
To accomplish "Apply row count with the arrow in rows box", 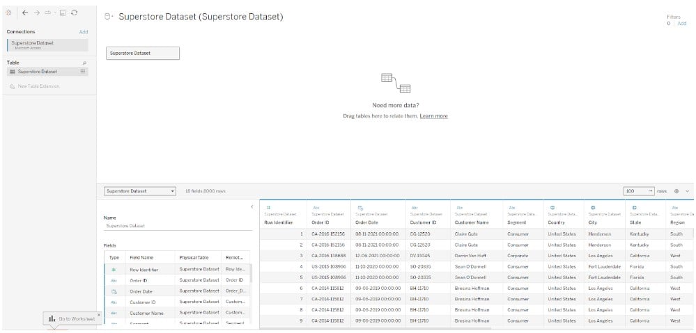I will tap(651, 191).
